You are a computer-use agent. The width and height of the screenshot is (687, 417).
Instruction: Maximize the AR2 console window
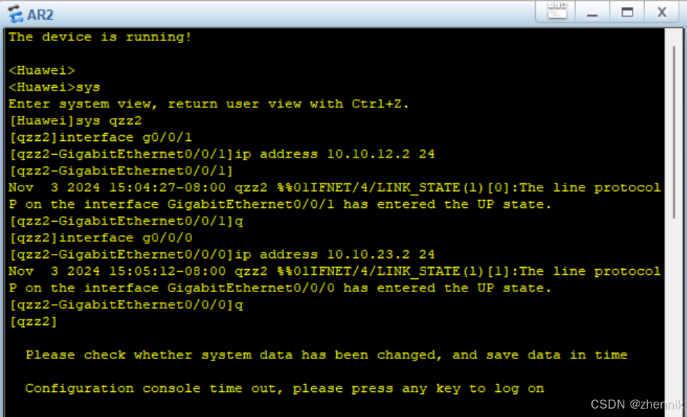point(628,13)
